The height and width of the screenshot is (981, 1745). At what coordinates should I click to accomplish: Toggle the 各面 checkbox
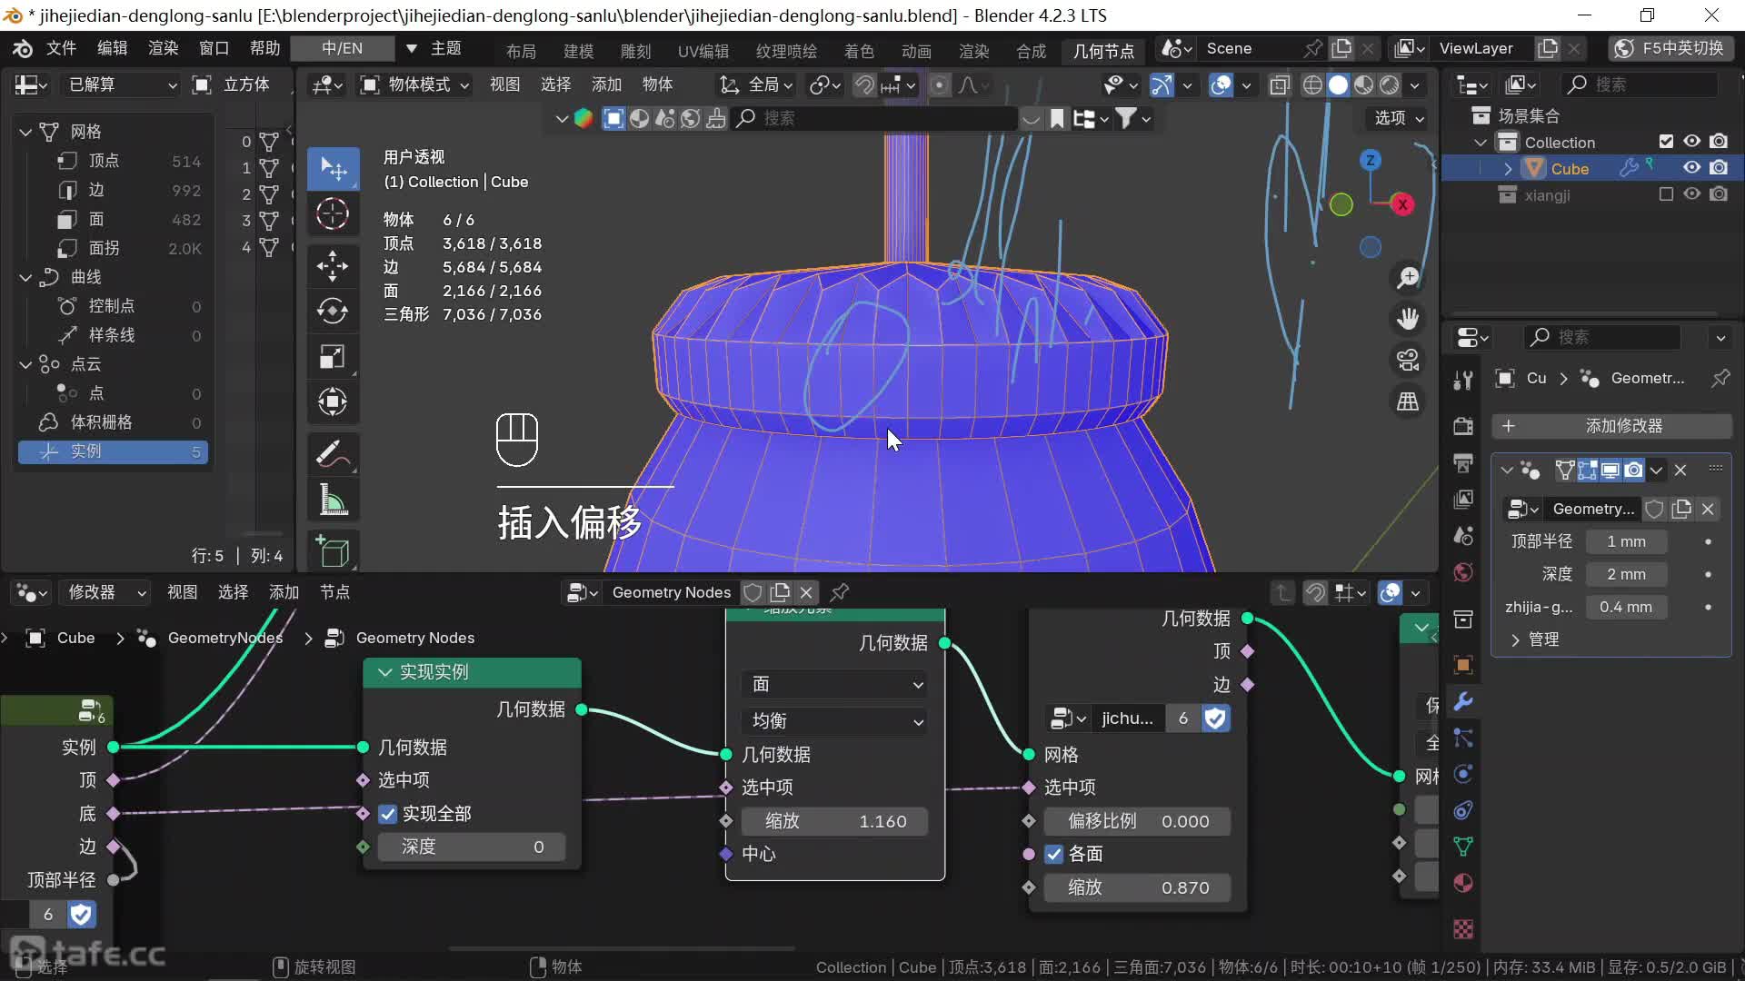tap(1054, 854)
